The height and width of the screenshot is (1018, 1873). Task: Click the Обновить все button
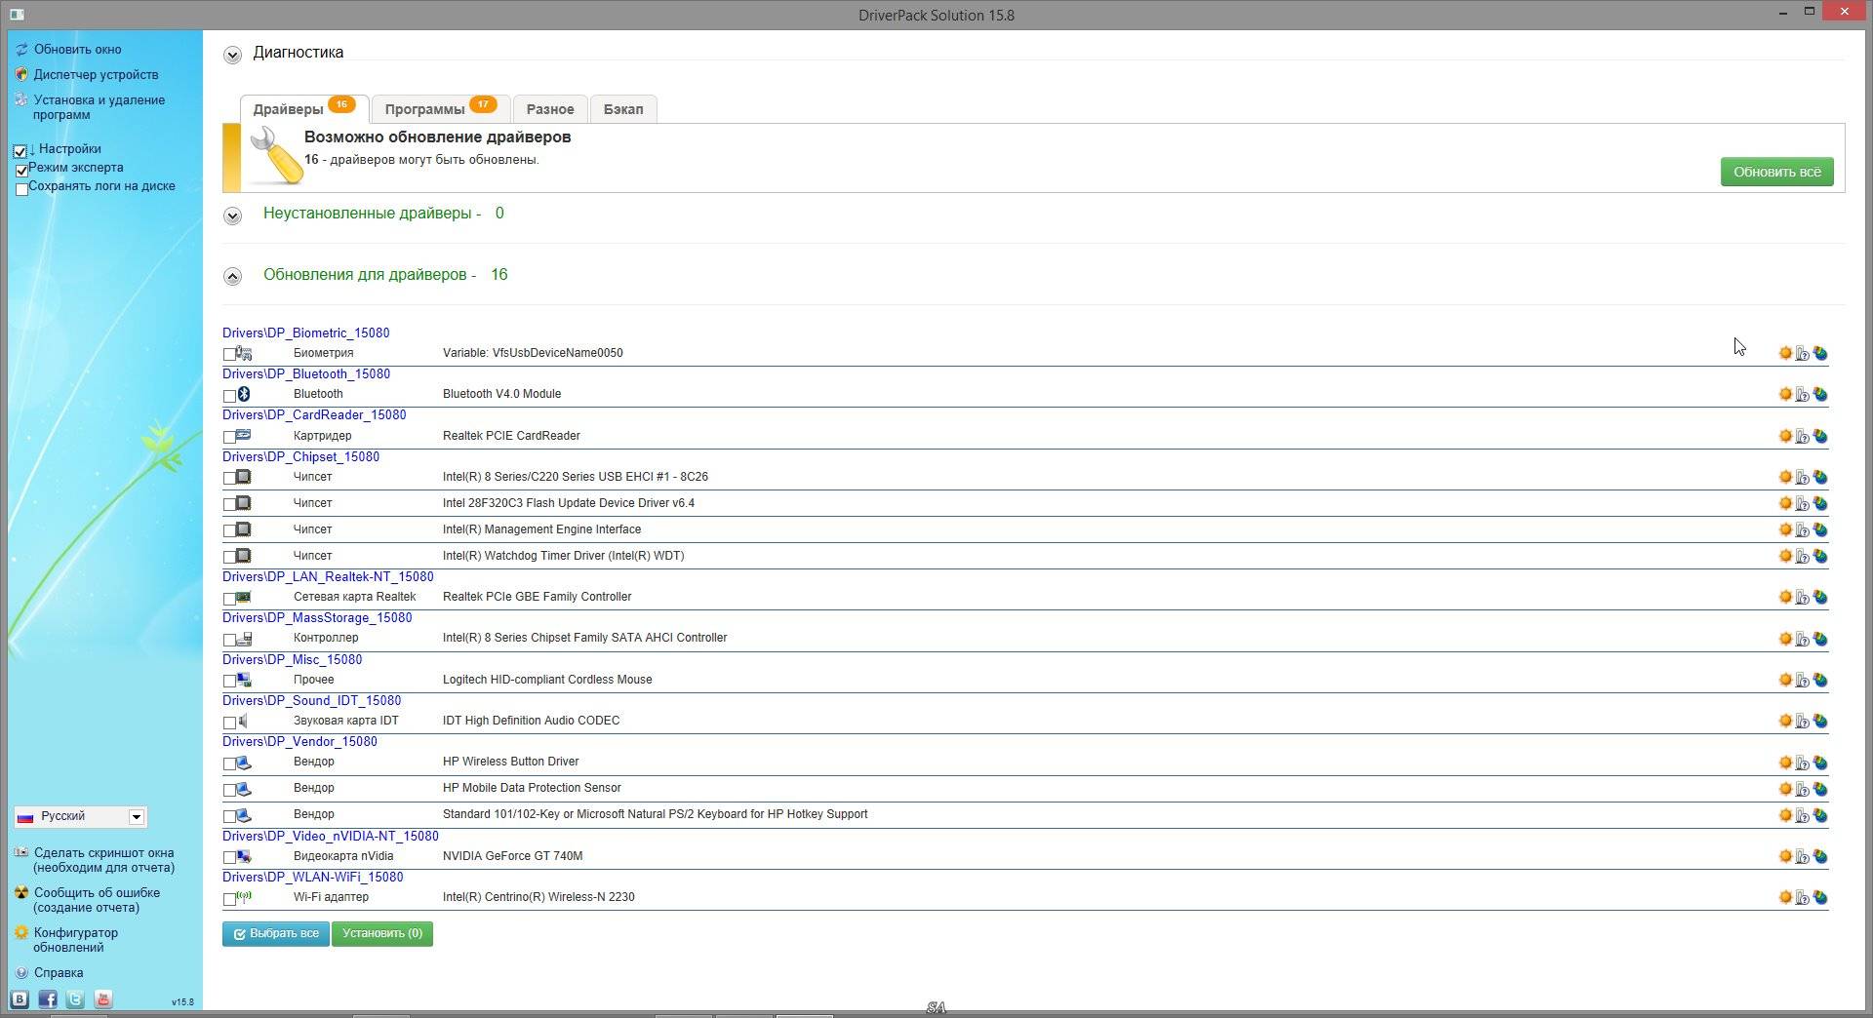1776,172
